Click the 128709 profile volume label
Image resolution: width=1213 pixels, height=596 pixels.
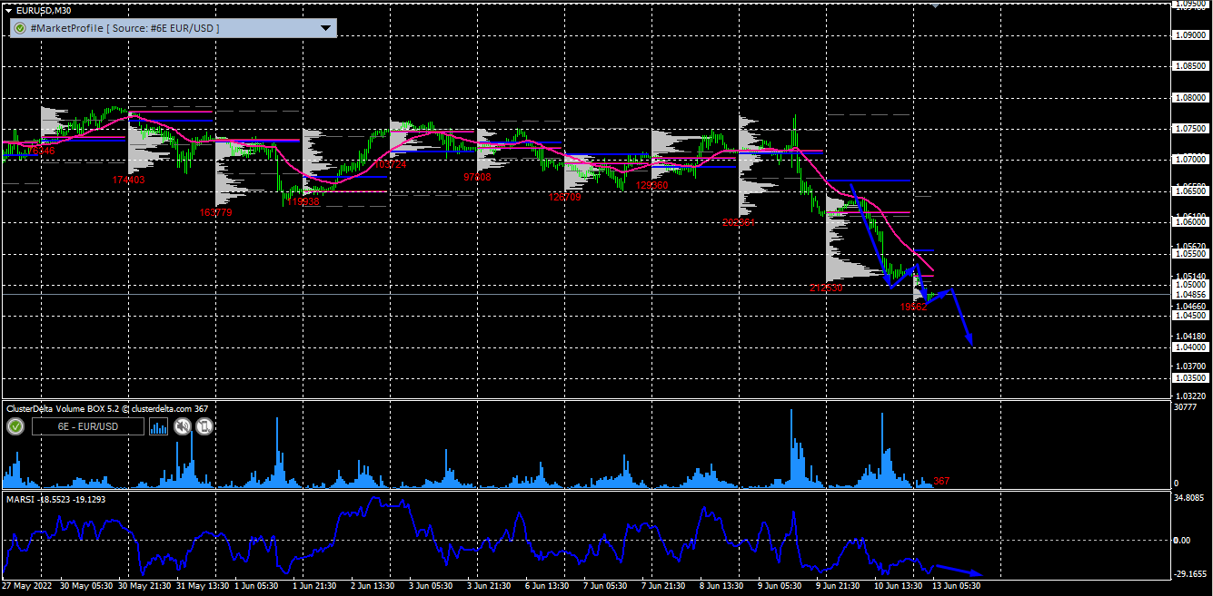coord(565,196)
